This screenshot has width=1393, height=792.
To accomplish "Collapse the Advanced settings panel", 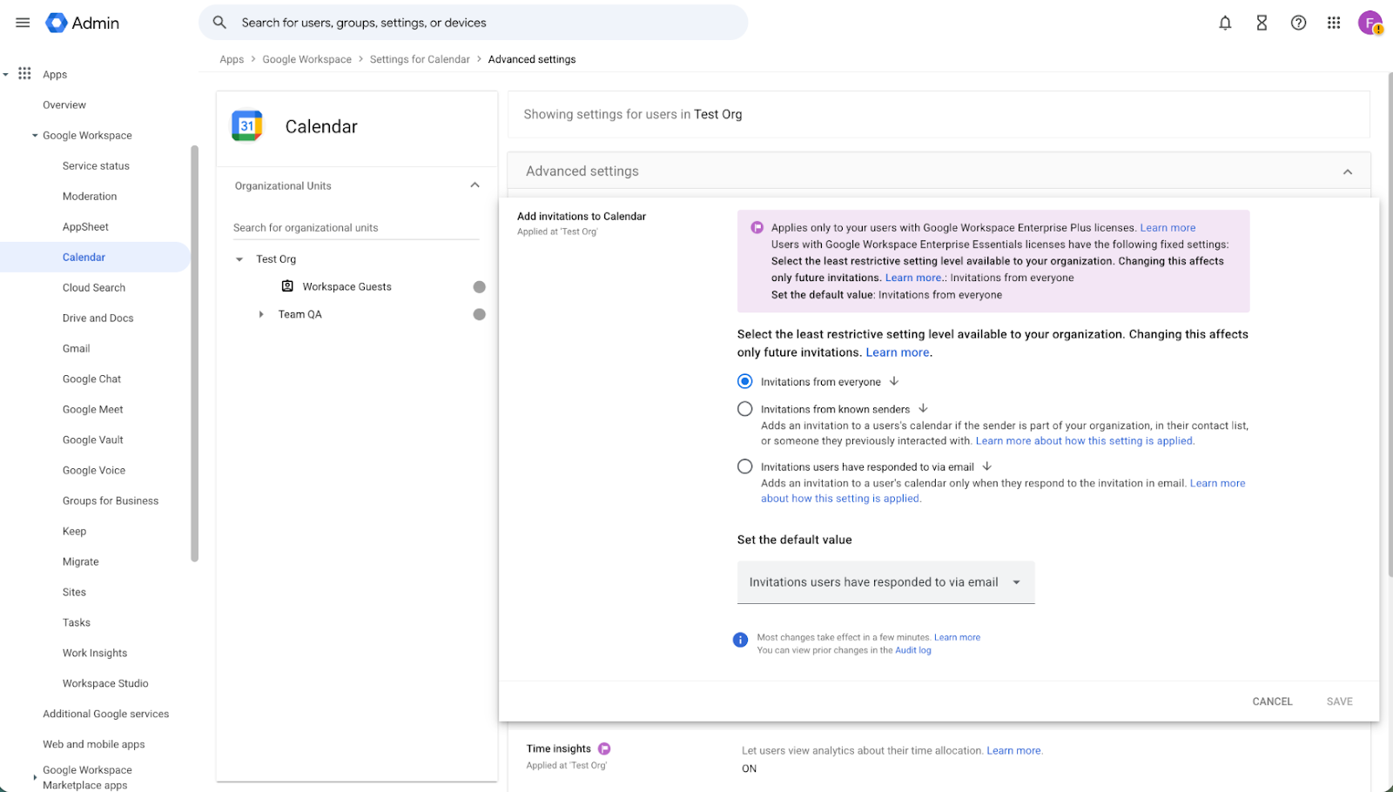I will (x=1348, y=171).
